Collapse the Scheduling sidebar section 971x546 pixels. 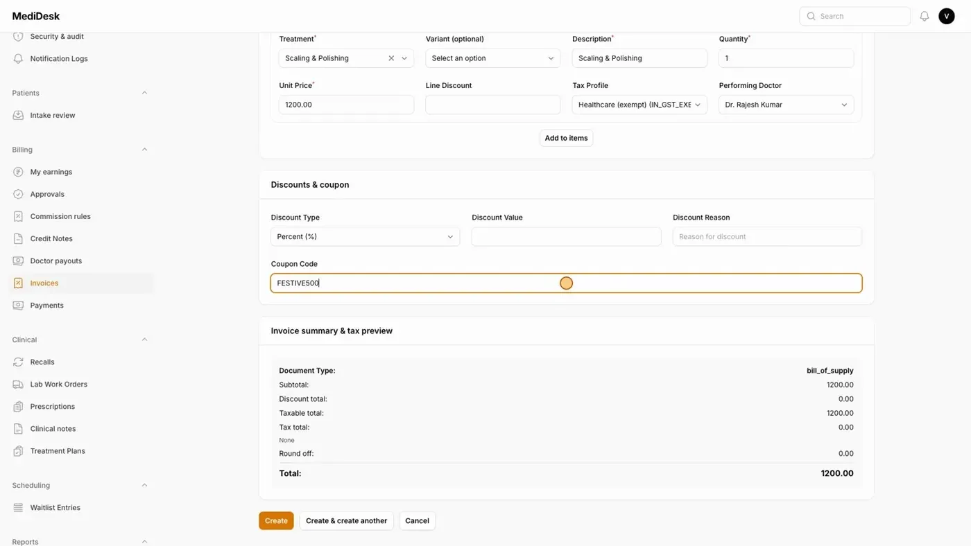pyautogui.click(x=144, y=485)
